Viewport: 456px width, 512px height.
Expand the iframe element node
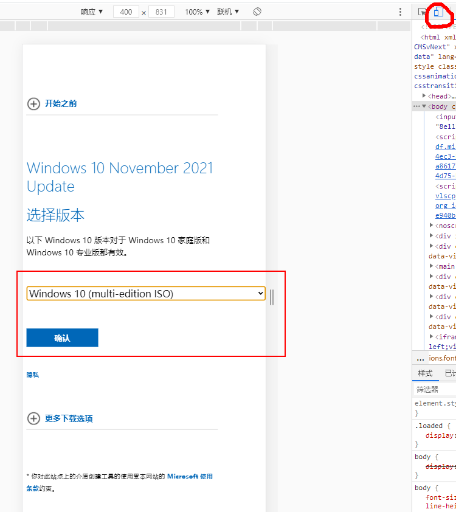pos(431,336)
